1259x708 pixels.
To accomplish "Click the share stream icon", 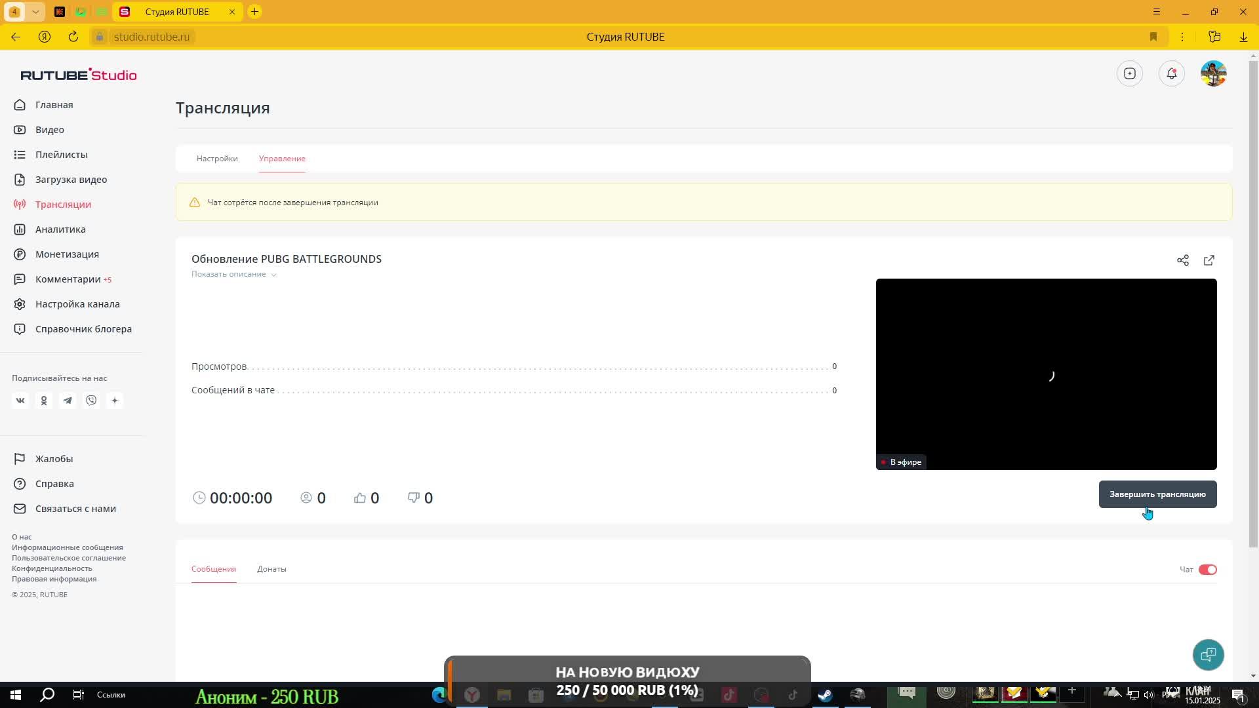I will click(1182, 260).
